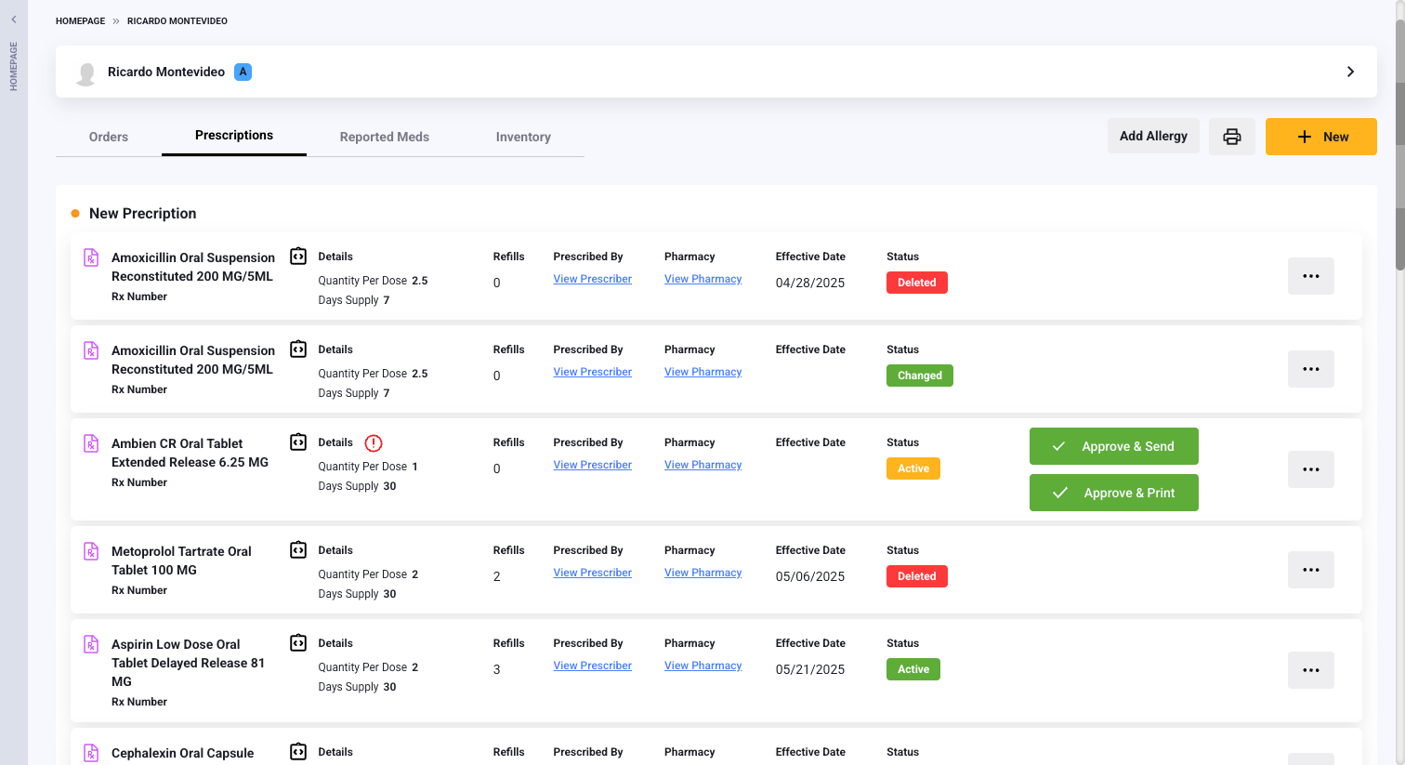Viewport: 1405px width, 765px height.
Task: Click Ricardo Montevideo's avatar icon
Action: 86,73
